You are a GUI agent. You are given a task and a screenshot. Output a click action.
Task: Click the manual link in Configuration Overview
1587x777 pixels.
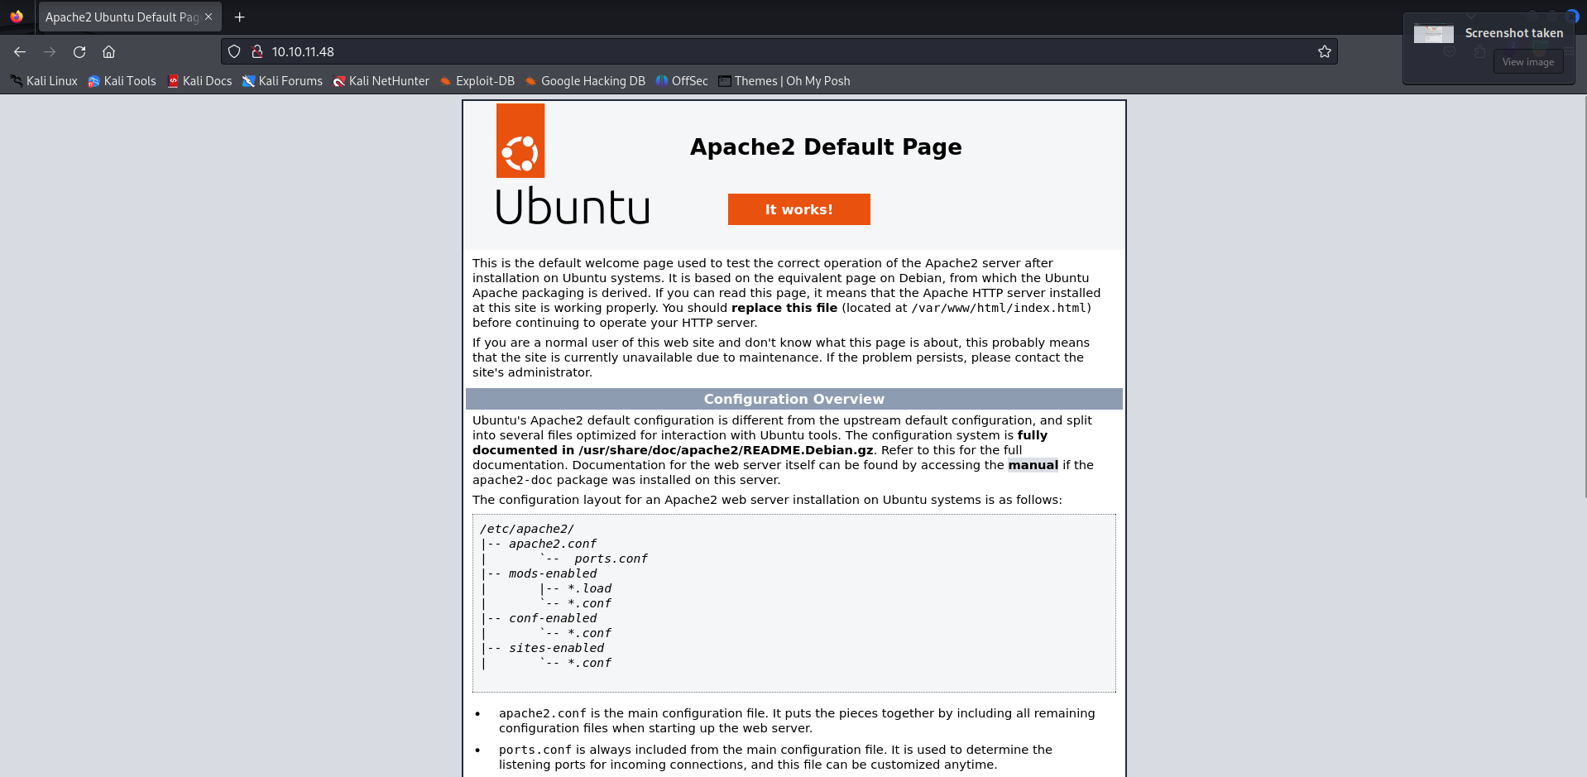coord(1033,465)
